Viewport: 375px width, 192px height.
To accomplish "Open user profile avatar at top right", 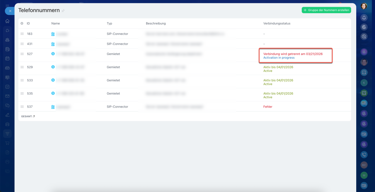I will click(364, 6).
